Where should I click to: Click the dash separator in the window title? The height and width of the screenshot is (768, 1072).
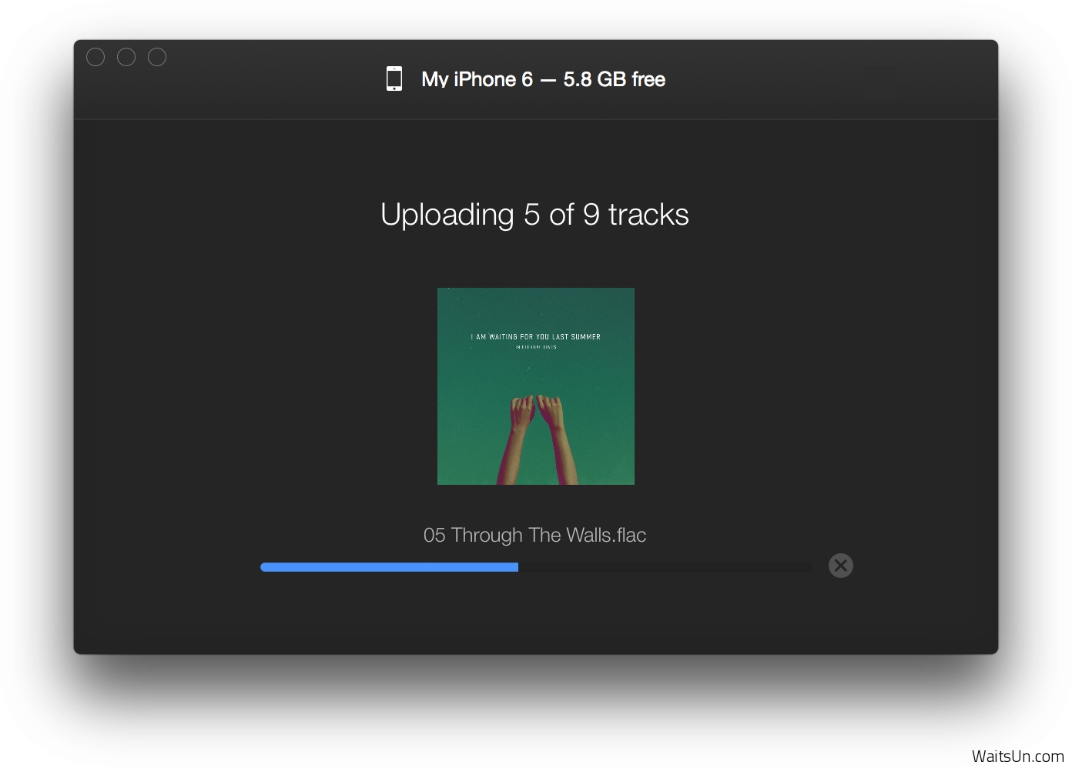point(548,80)
